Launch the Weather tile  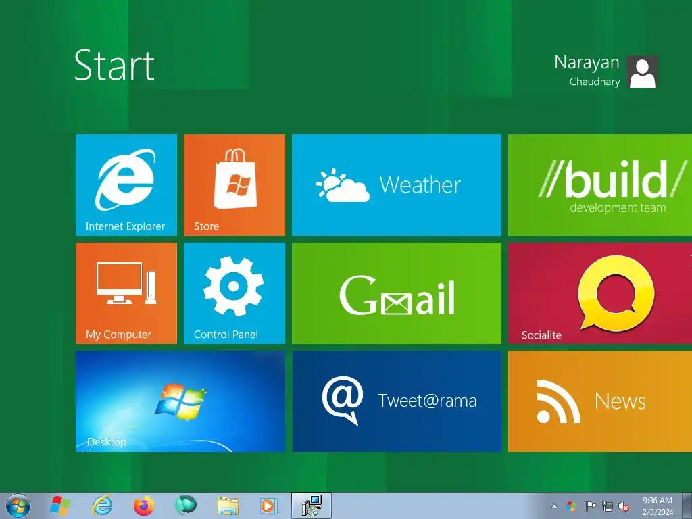tap(396, 185)
